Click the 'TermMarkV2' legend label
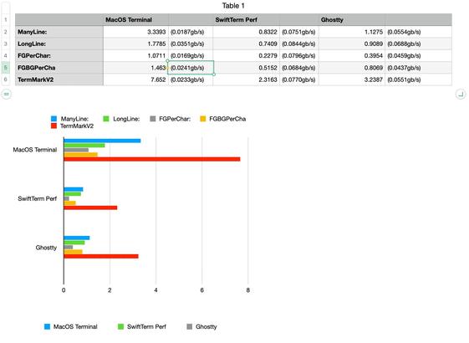The width and height of the screenshot is (469, 343). [77, 126]
